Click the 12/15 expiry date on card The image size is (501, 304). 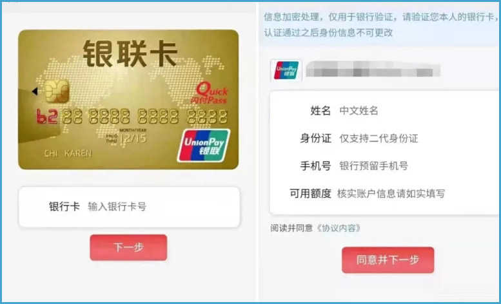tap(133, 138)
